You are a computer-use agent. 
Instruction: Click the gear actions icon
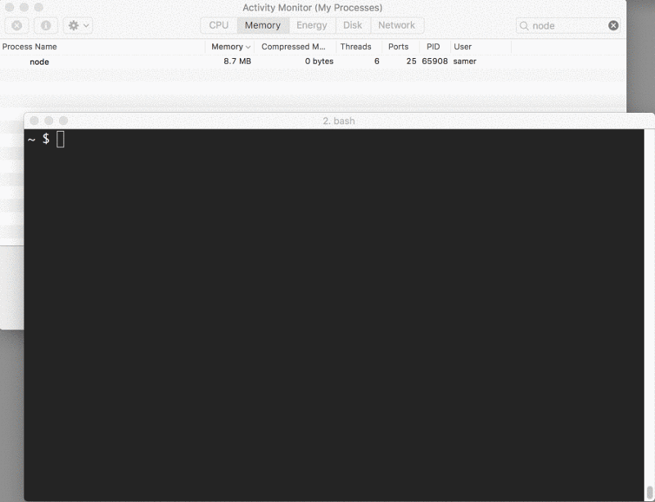click(x=72, y=25)
